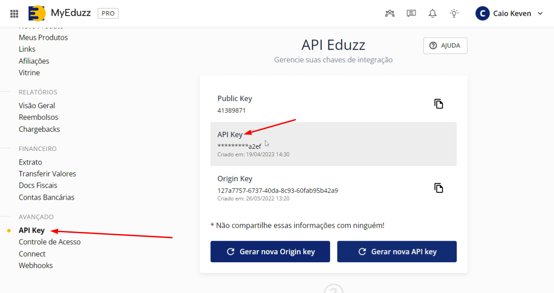This screenshot has width=554, height=293.
Task: Open Reembolsos in the sidebar
Action: pyautogui.click(x=38, y=117)
